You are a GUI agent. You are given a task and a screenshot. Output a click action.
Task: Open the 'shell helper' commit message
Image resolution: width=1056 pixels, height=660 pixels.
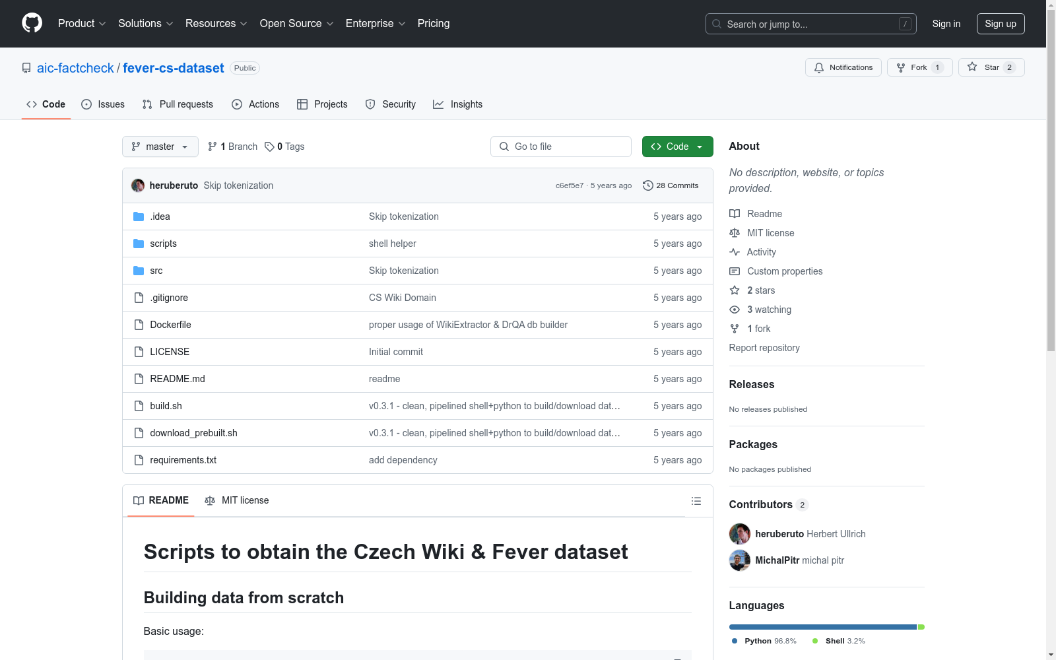pyautogui.click(x=393, y=244)
